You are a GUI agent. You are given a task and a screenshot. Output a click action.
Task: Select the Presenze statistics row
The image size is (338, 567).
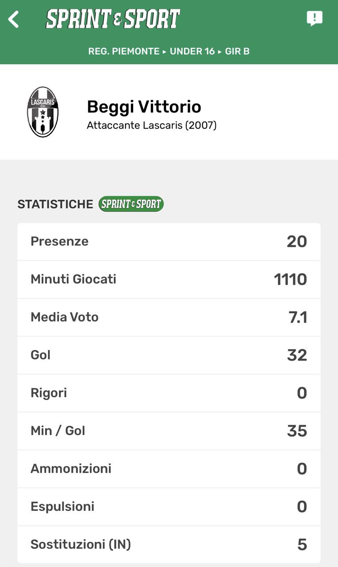pyautogui.click(x=169, y=241)
